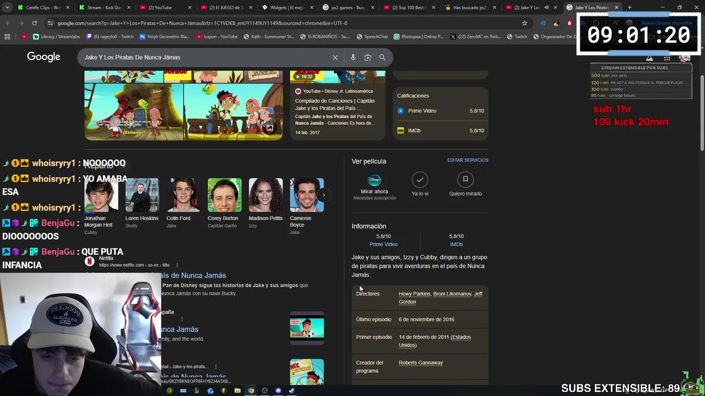The width and height of the screenshot is (705, 396).
Task: Switch to the Stream - Kick Dashboard tab
Action: point(105,7)
